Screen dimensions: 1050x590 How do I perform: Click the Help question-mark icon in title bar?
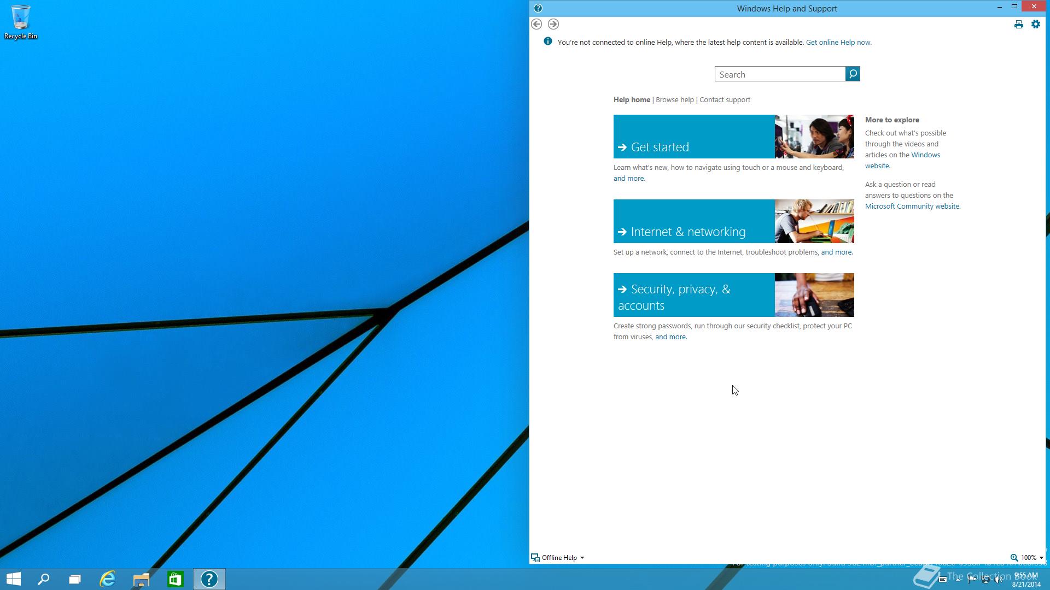(x=538, y=8)
